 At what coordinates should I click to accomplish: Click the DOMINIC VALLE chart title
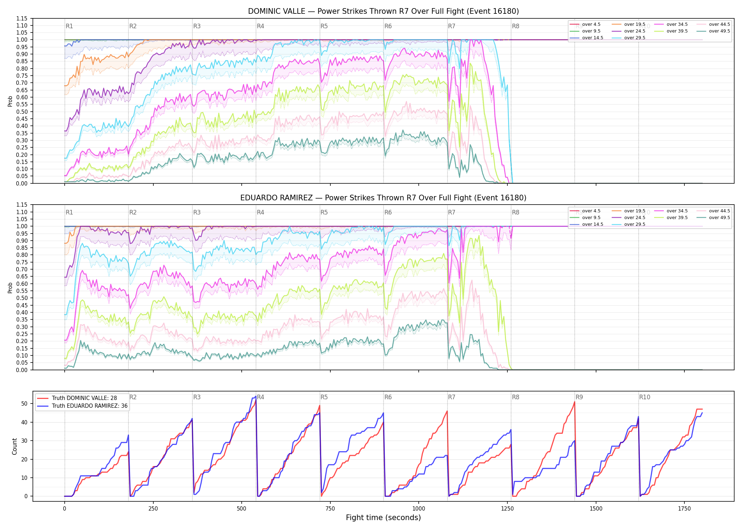383,11
